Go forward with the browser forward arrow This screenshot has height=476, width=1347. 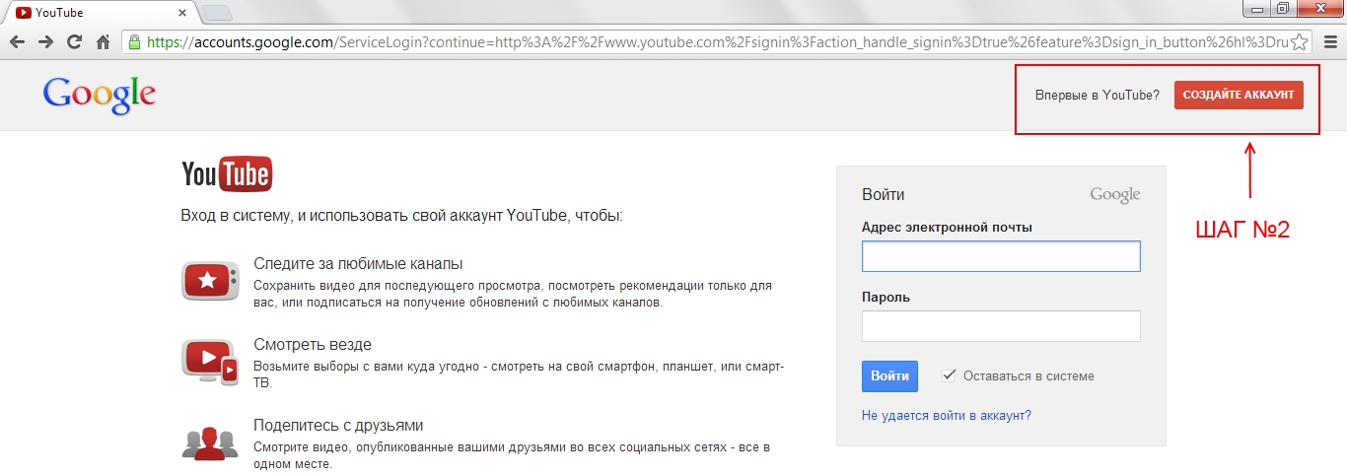pos(45,42)
